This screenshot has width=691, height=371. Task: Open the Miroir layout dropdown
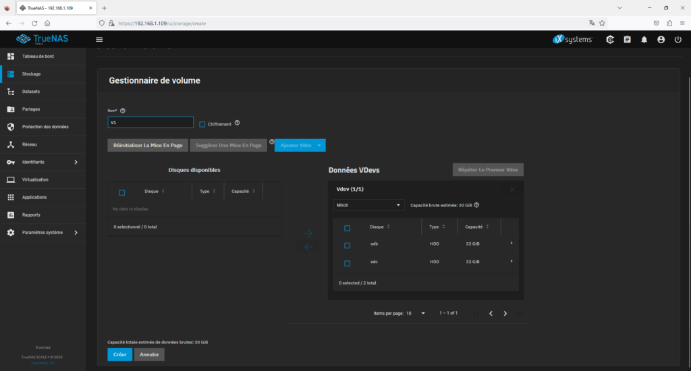368,205
